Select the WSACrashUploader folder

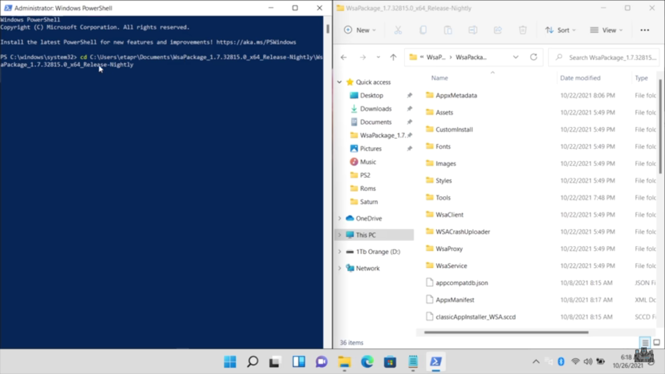point(462,232)
